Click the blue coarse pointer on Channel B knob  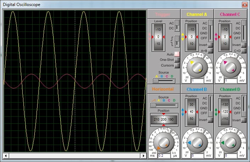pyautogui.click(x=189, y=143)
